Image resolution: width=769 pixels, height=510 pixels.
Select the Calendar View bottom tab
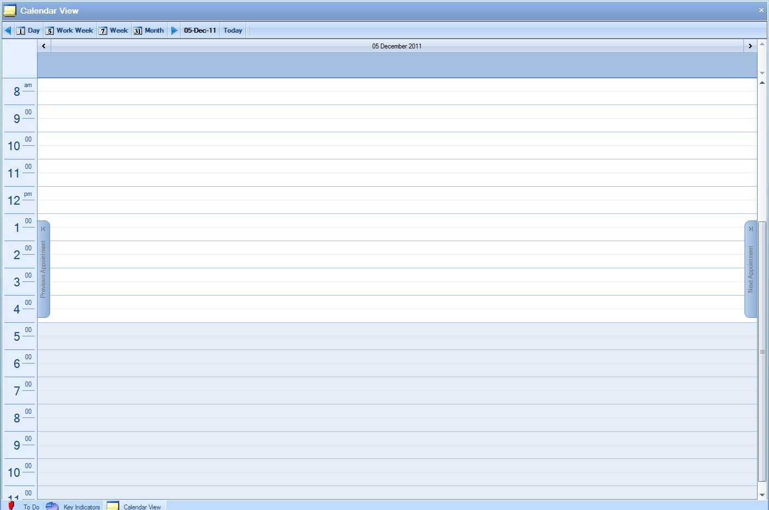[135, 506]
